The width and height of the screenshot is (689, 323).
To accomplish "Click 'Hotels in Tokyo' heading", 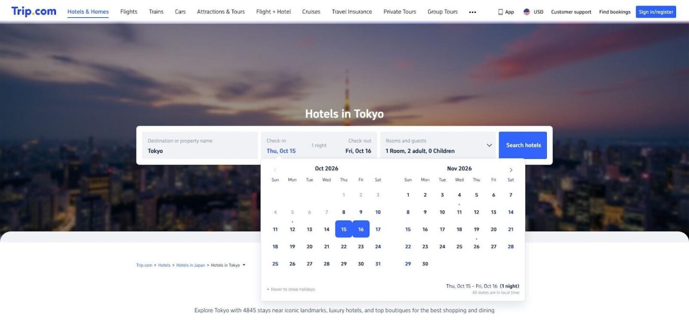I will (344, 114).
